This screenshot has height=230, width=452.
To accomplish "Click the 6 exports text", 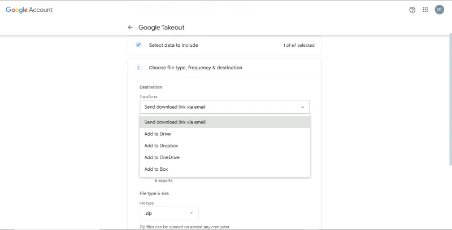I will tap(164, 181).
